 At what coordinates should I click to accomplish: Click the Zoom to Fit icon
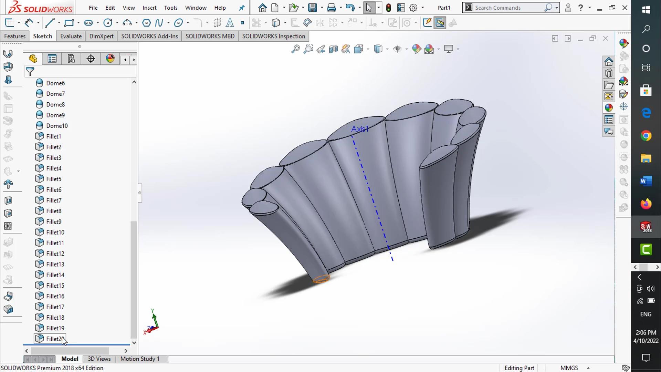point(295,49)
